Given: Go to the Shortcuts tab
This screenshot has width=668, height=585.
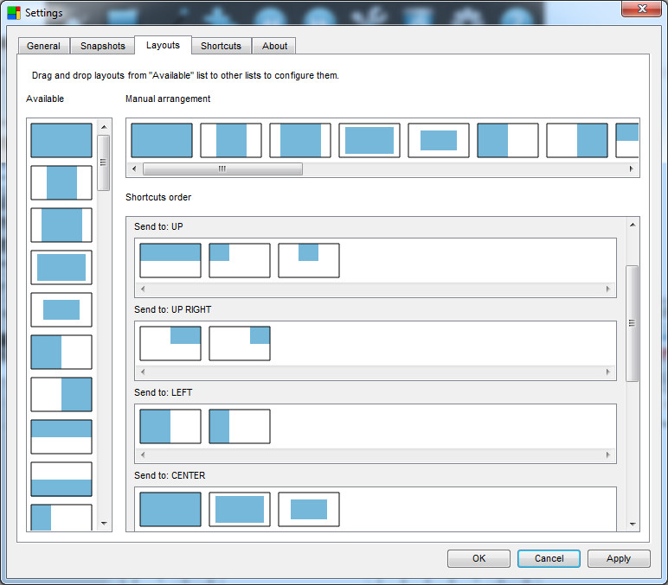Looking at the screenshot, I should pyautogui.click(x=221, y=46).
